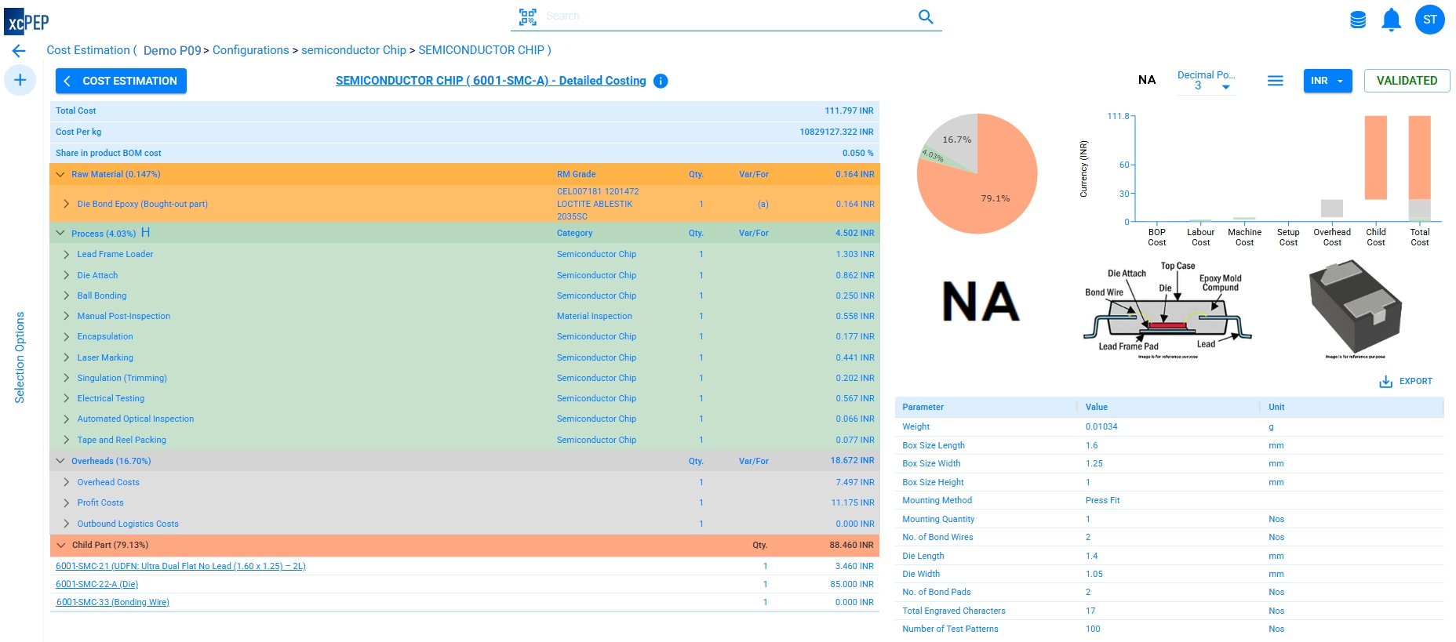Viewport: 1456px width, 642px height.
Task: Click Configurations in the breadcrumb
Action: tap(250, 50)
